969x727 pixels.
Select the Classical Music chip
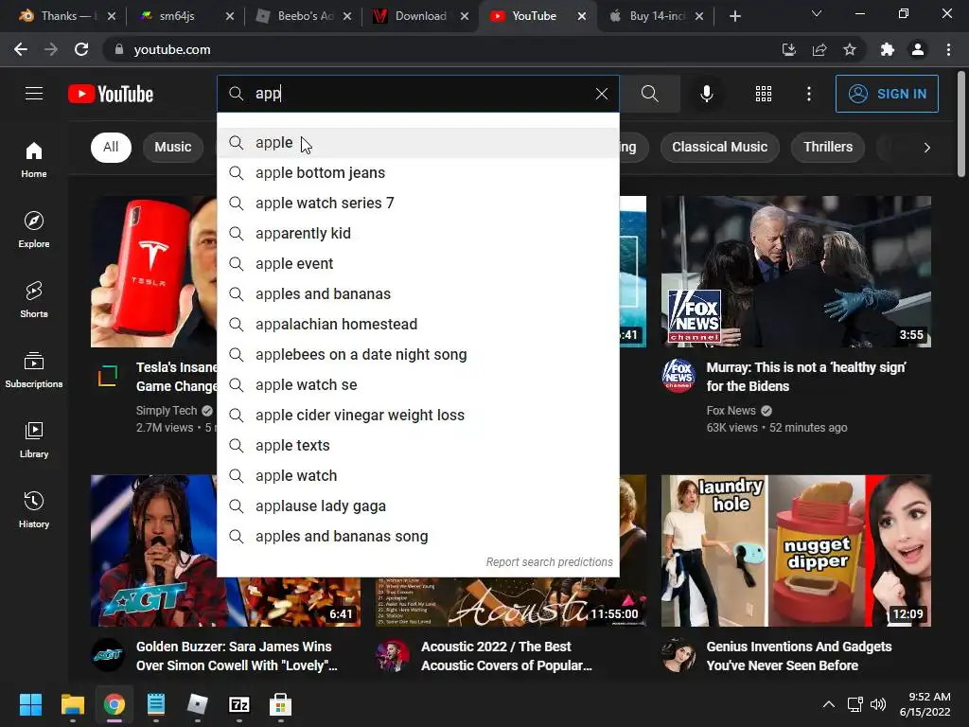tap(719, 147)
